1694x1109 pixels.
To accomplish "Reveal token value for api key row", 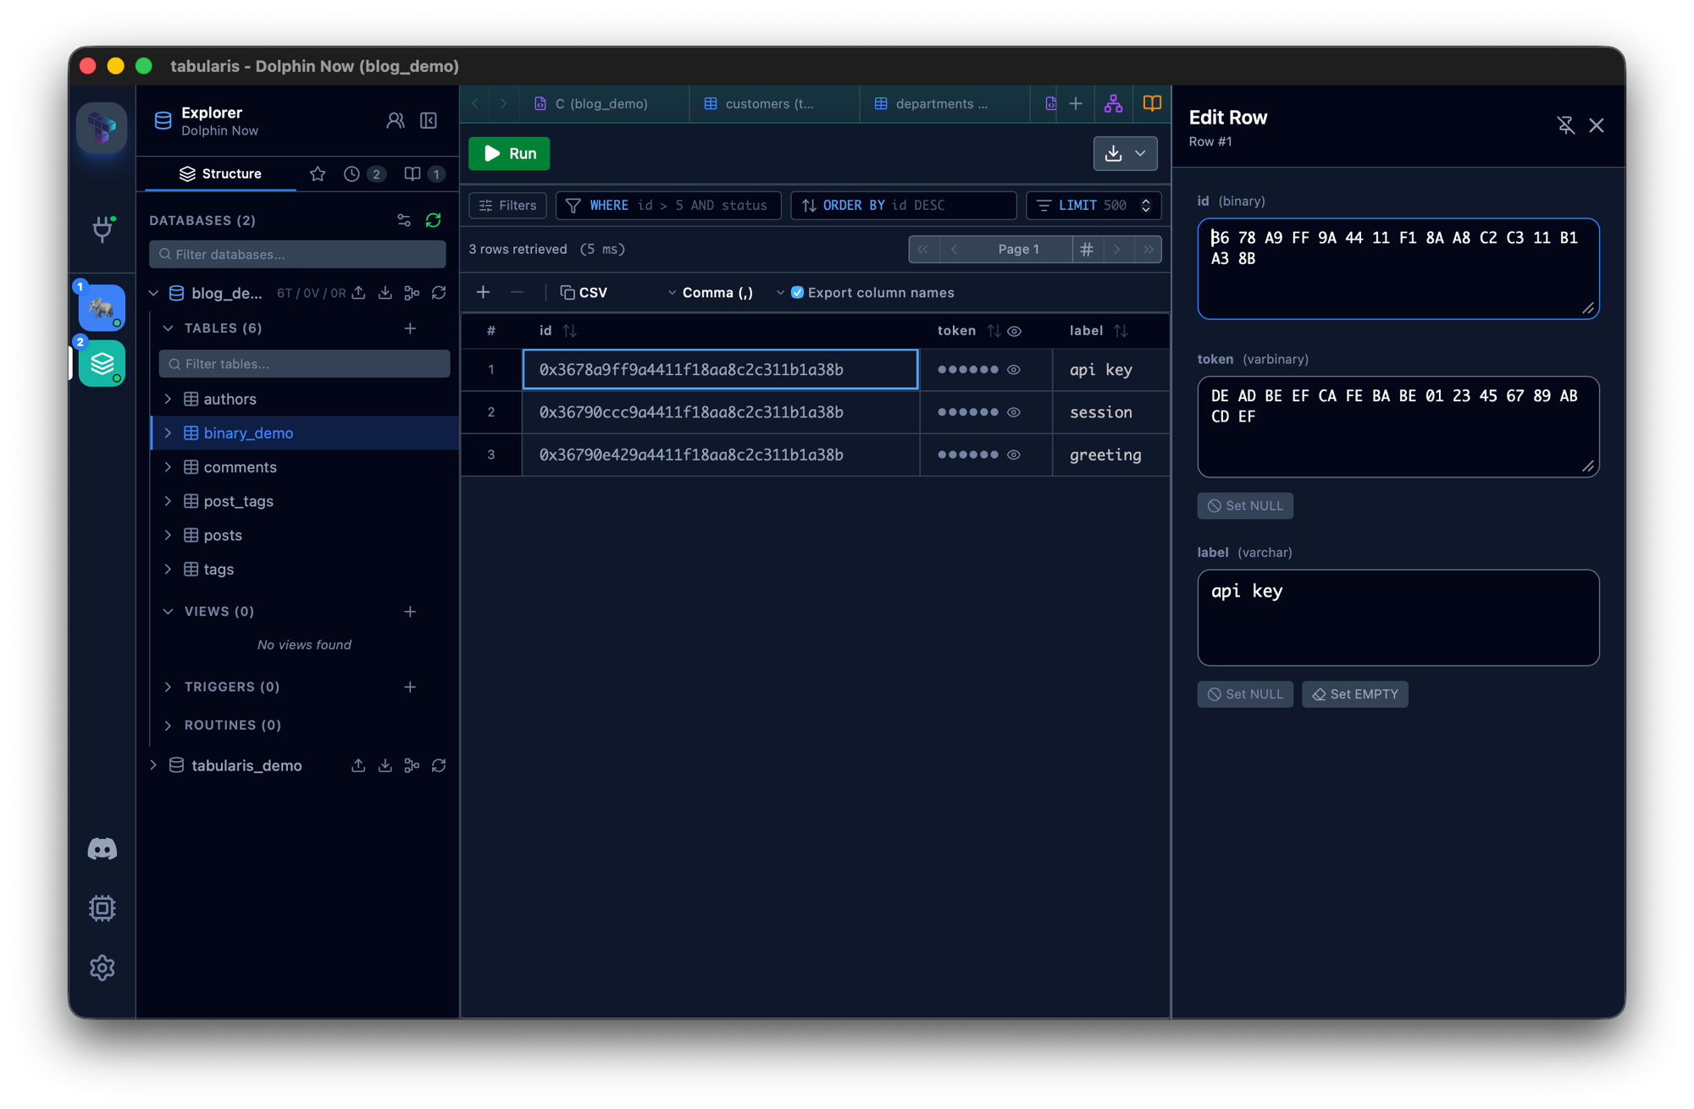I will (1014, 369).
